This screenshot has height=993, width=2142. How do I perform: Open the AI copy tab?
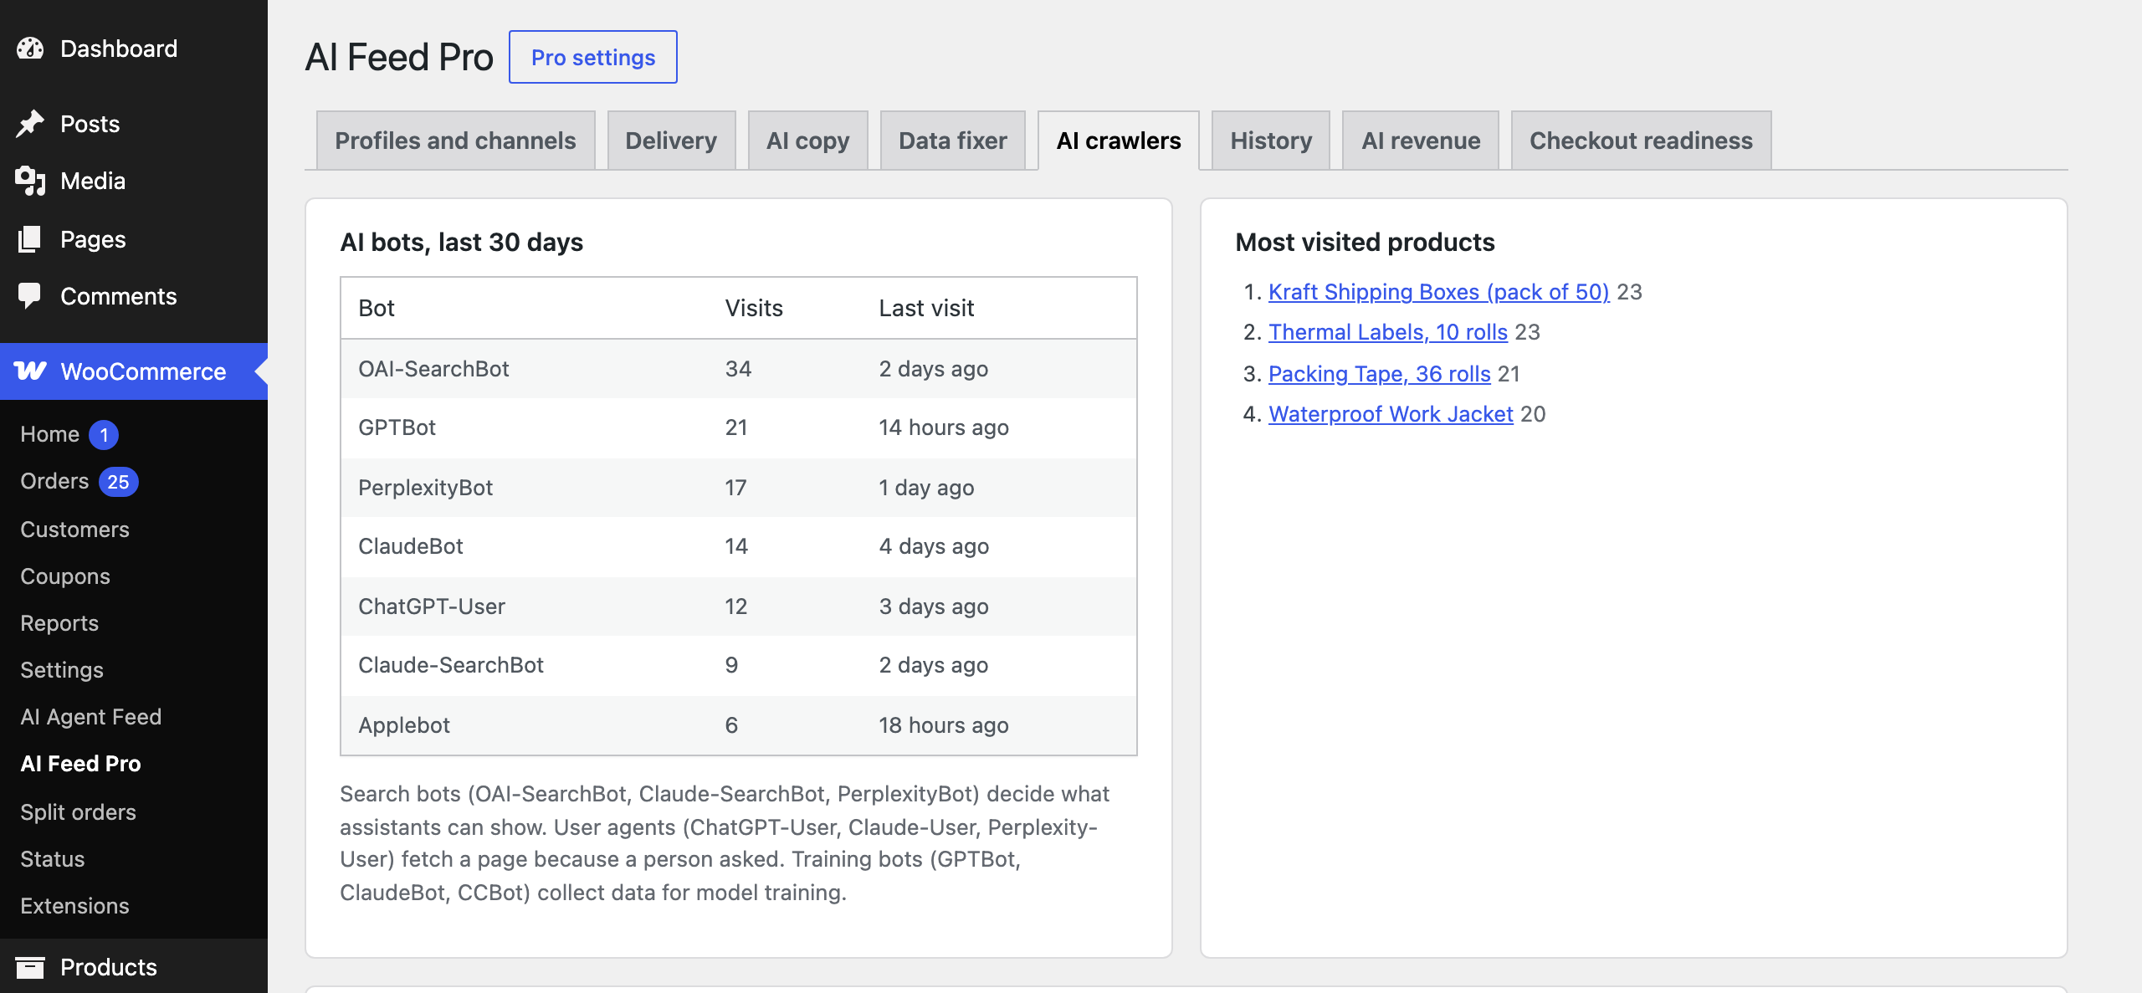coord(807,141)
